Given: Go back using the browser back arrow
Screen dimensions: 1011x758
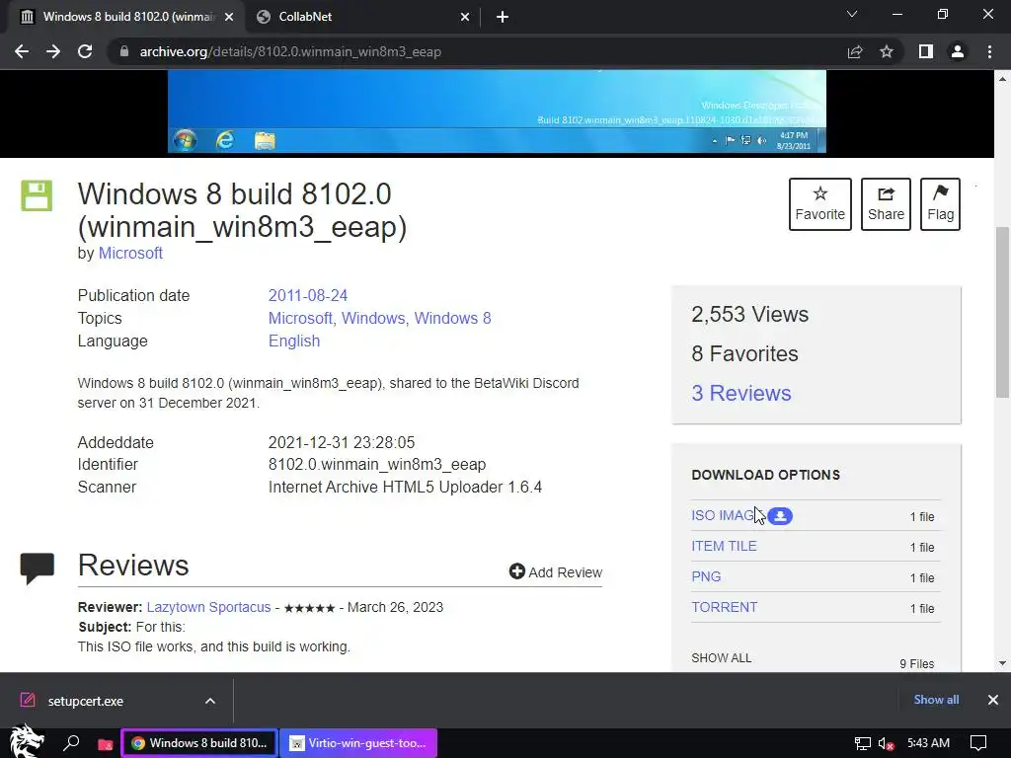Looking at the screenshot, I should (22, 51).
